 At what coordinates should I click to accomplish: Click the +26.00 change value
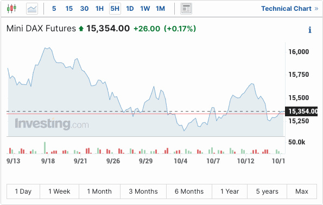[147, 29]
